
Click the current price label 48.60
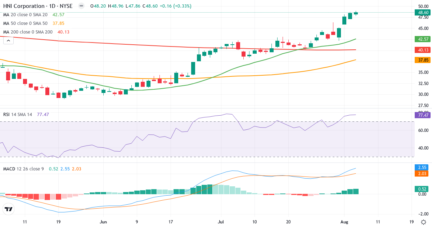coord(423,12)
